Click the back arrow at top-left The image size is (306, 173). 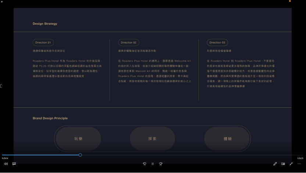click(2, 1)
